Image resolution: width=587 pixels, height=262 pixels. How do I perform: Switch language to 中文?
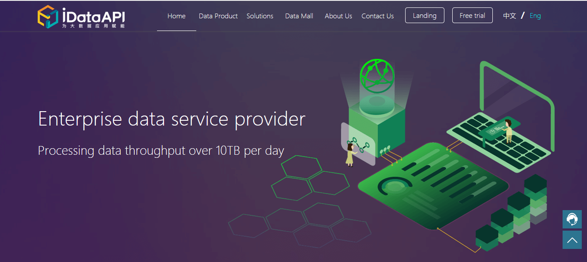[509, 16]
